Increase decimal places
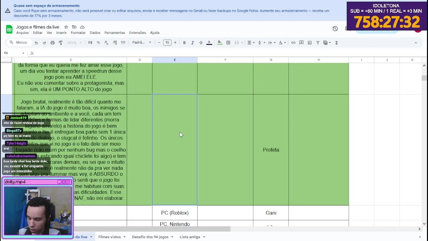This screenshot has height=241, width=428. point(115,43)
